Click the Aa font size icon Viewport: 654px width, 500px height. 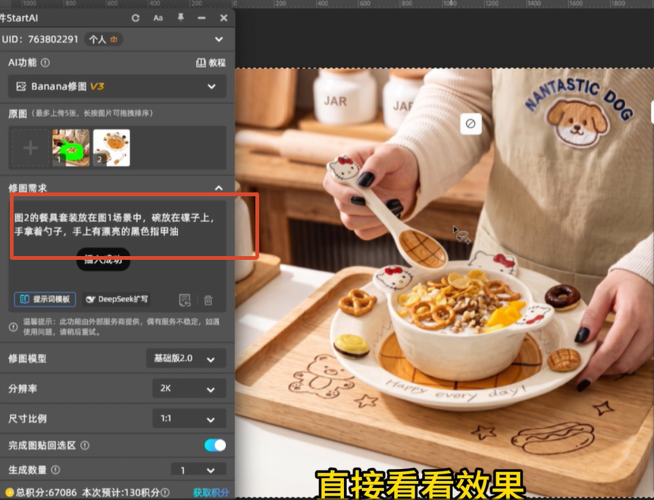pyautogui.click(x=158, y=18)
